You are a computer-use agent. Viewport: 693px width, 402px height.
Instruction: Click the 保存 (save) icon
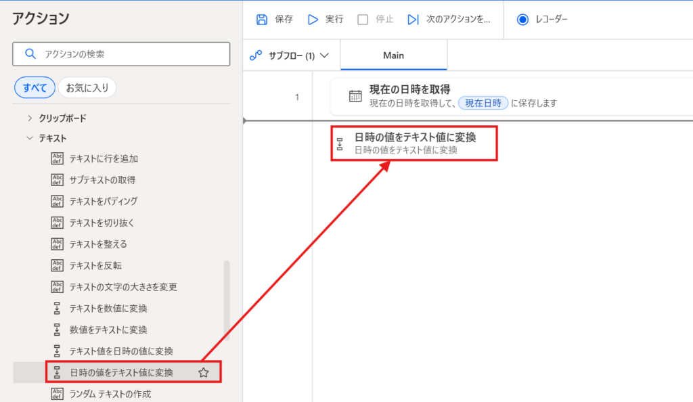263,20
